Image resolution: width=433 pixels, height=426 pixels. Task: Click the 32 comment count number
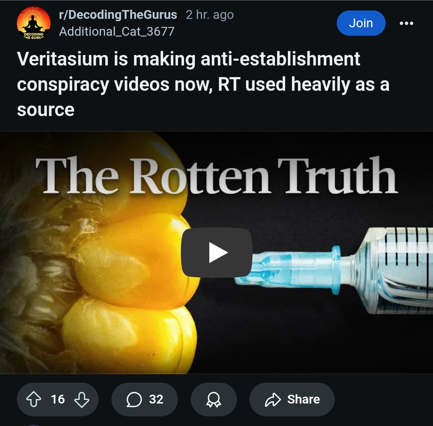coord(156,399)
